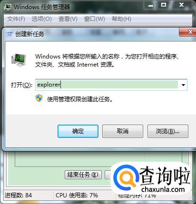Open the 帮助(H) menu
The height and width of the screenshot is (204, 196).
(x=121, y=19)
